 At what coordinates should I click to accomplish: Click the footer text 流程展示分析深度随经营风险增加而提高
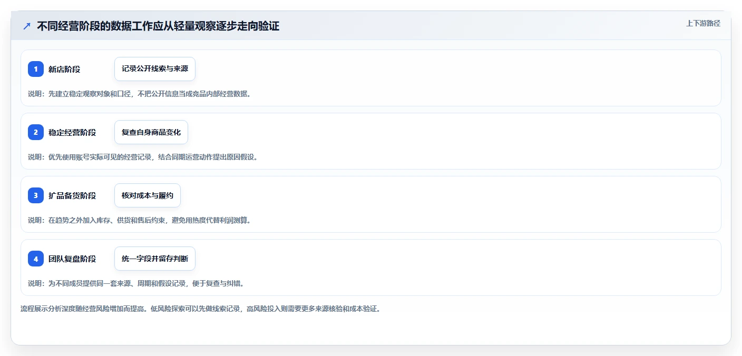[83, 309]
